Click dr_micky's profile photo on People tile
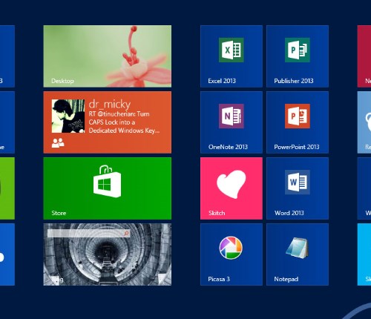Image resolution: width=371 pixels, height=319 pixels. click(68, 116)
